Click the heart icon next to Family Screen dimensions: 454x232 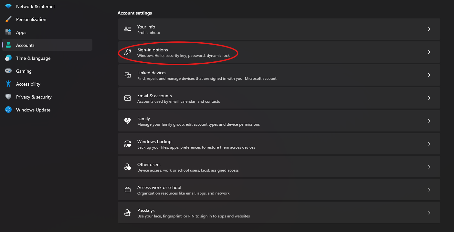pyautogui.click(x=128, y=121)
